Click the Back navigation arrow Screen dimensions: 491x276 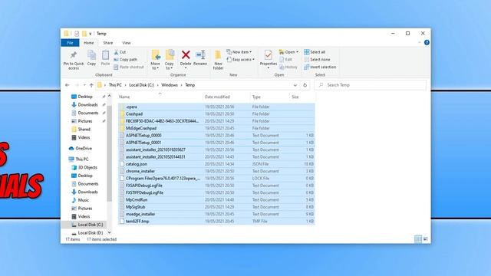click(x=67, y=85)
